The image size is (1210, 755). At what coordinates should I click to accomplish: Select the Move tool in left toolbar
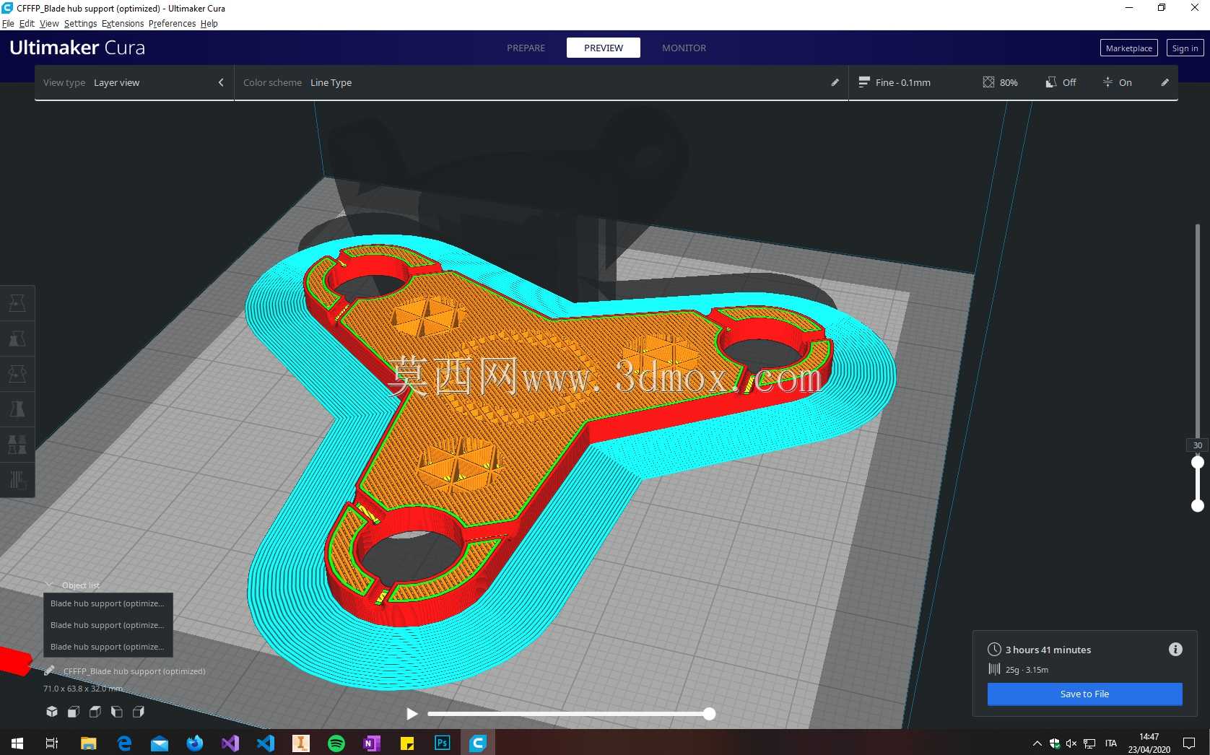click(x=17, y=302)
